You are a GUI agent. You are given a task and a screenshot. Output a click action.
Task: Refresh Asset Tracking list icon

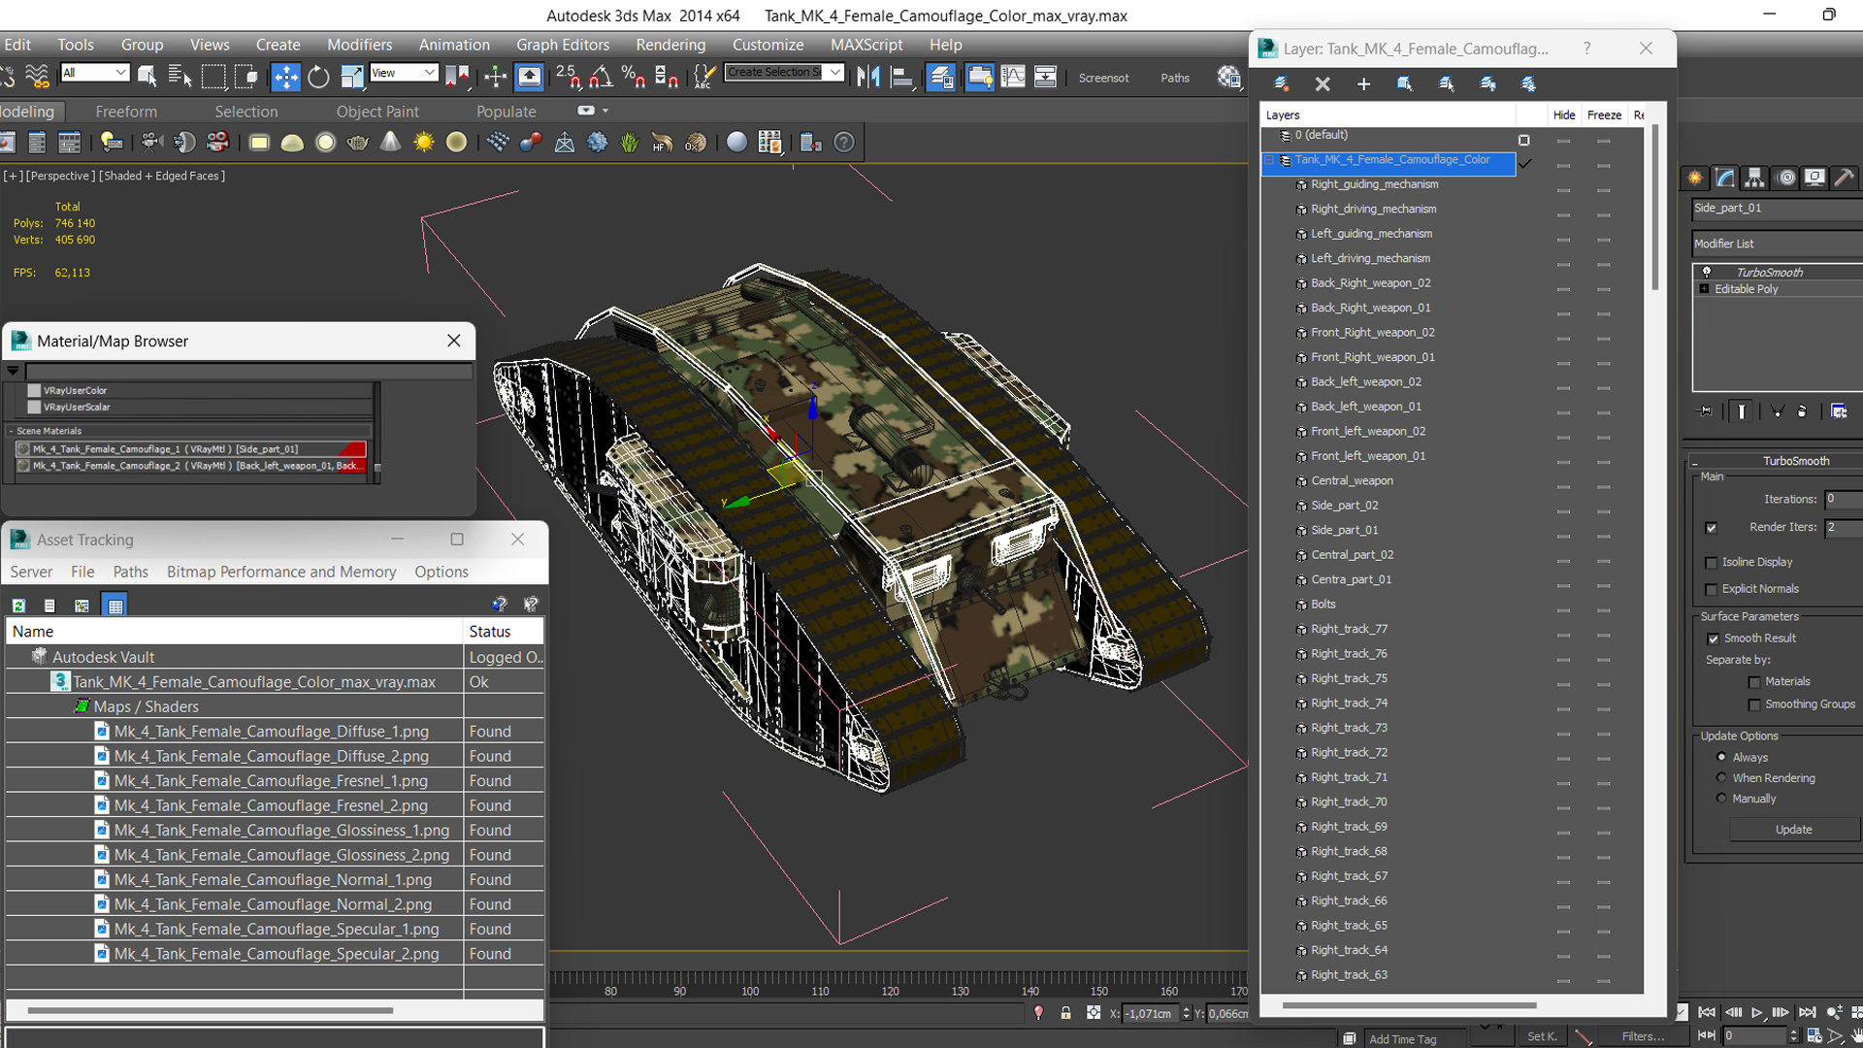tap(18, 606)
